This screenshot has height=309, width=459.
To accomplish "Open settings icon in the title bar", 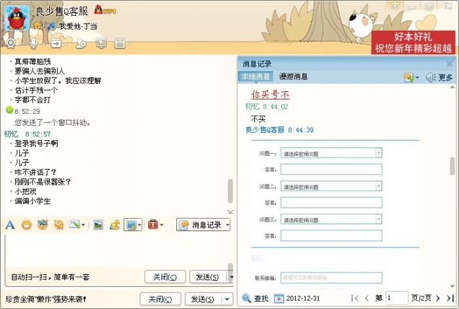I will (x=395, y=5).
